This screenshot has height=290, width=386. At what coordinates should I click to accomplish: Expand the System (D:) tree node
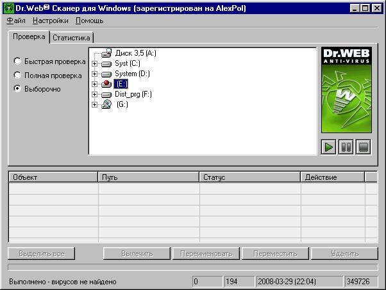(x=94, y=74)
